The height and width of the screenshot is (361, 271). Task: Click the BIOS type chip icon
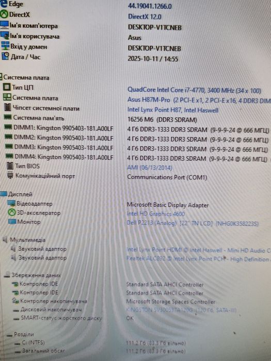click(10, 166)
